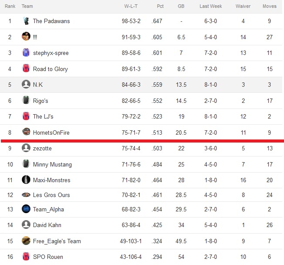284x265 pixels.
Task: Open Team_Alpha's blue circular avatar
Action: click(x=26, y=209)
